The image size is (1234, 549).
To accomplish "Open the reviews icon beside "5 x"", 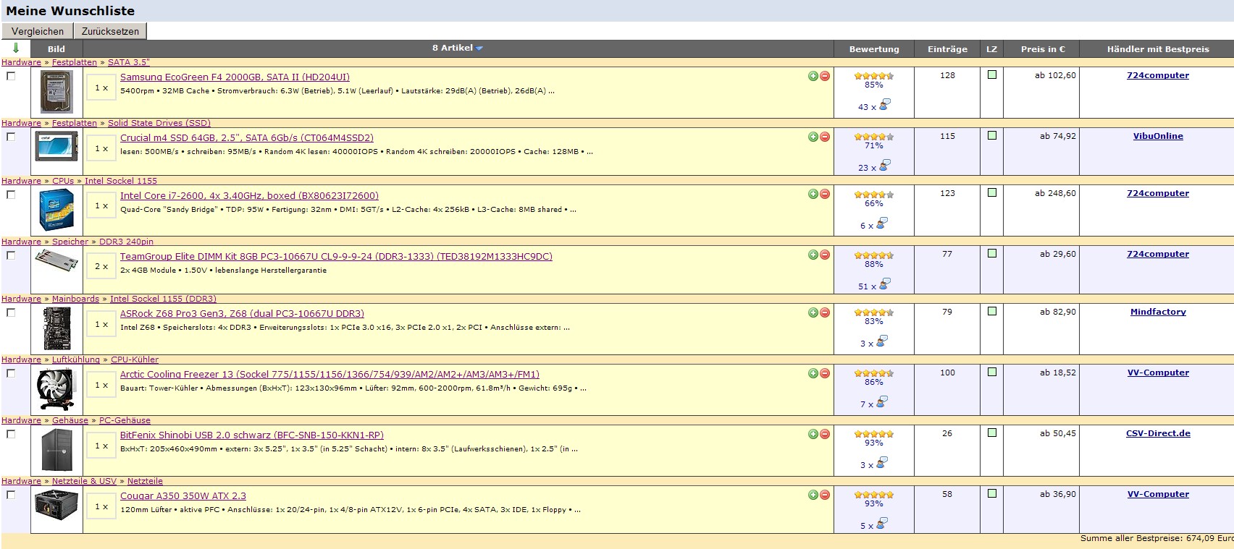I will [x=881, y=524].
